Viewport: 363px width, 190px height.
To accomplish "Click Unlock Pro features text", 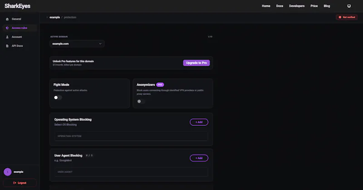I will point(73,61).
